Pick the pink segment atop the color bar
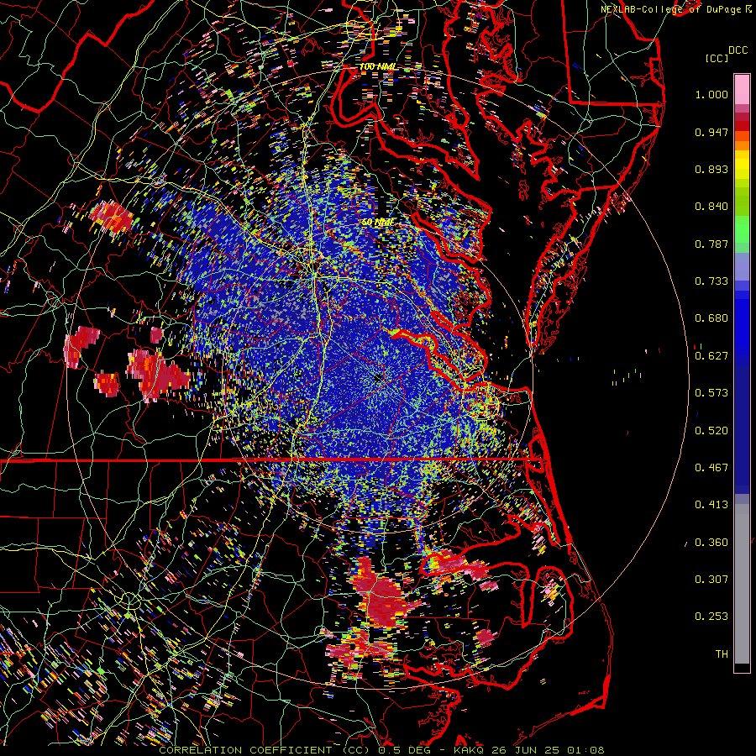 click(742, 89)
